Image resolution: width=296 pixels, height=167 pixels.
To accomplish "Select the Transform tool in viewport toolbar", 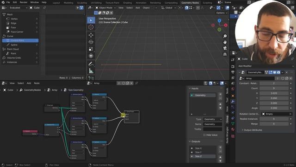I will click(x=91, y=56).
